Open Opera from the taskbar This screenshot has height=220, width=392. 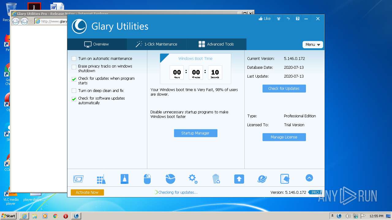[x=66, y=216]
